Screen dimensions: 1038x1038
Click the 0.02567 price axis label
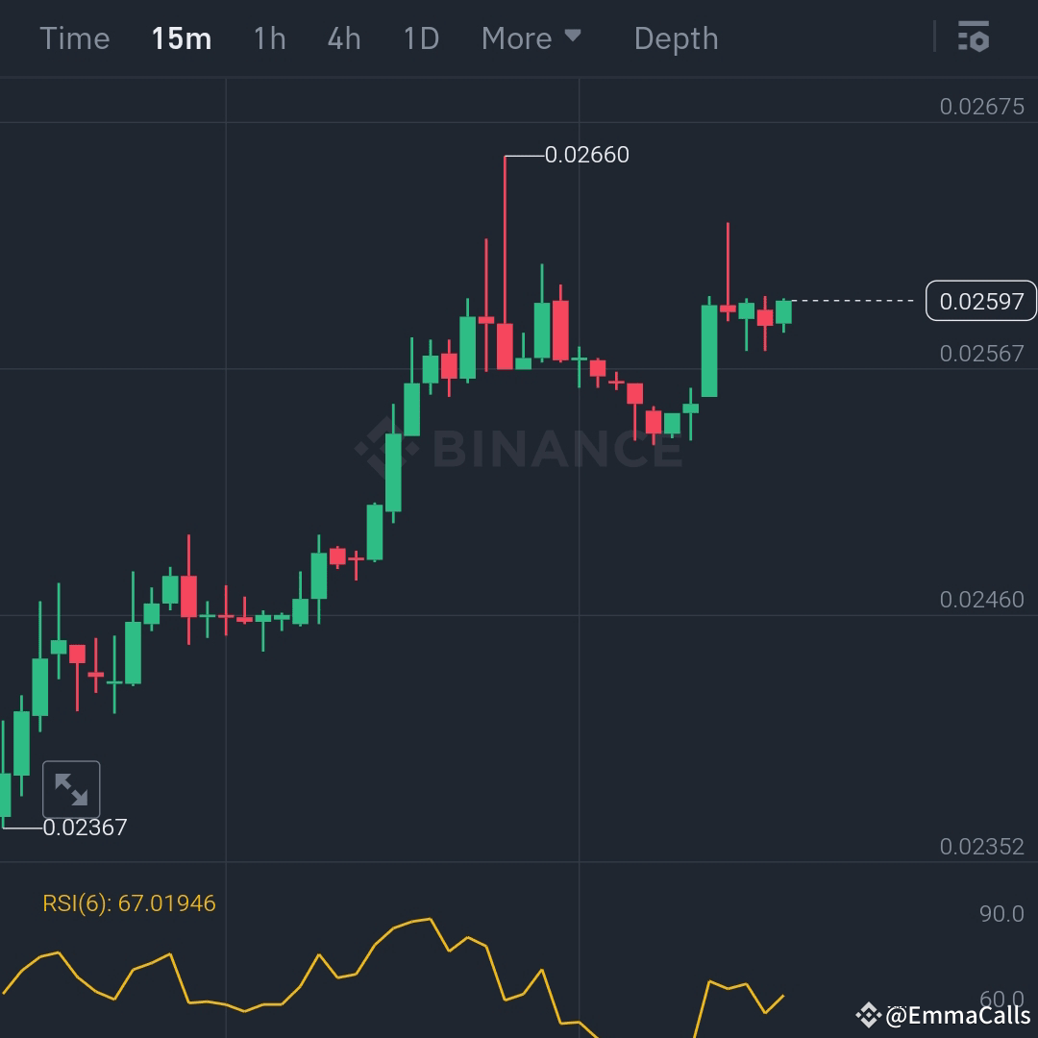click(981, 354)
